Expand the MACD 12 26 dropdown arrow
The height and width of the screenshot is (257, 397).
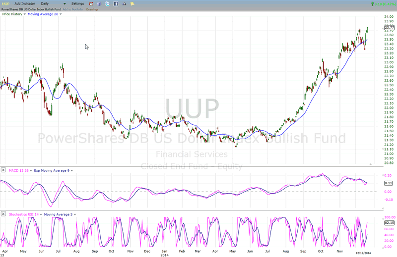tap(31, 170)
